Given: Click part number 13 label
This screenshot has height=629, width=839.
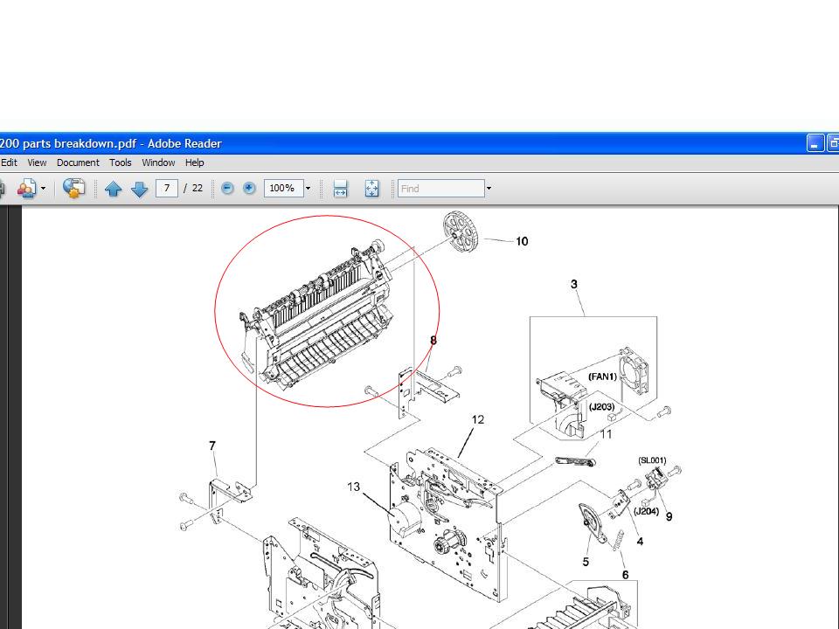Looking at the screenshot, I should click(x=353, y=487).
